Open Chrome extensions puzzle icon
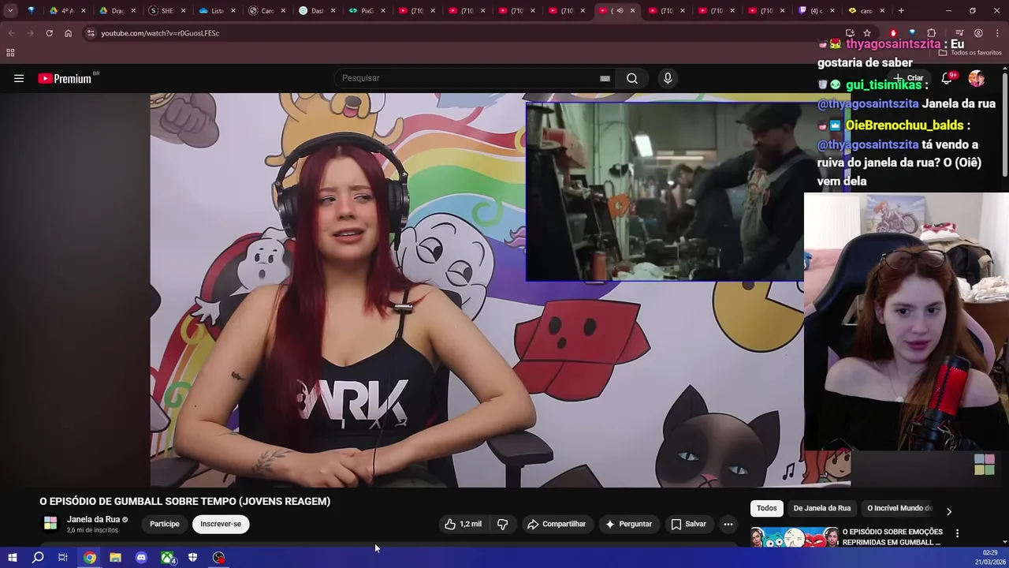Image resolution: width=1009 pixels, height=568 pixels. click(932, 33)
